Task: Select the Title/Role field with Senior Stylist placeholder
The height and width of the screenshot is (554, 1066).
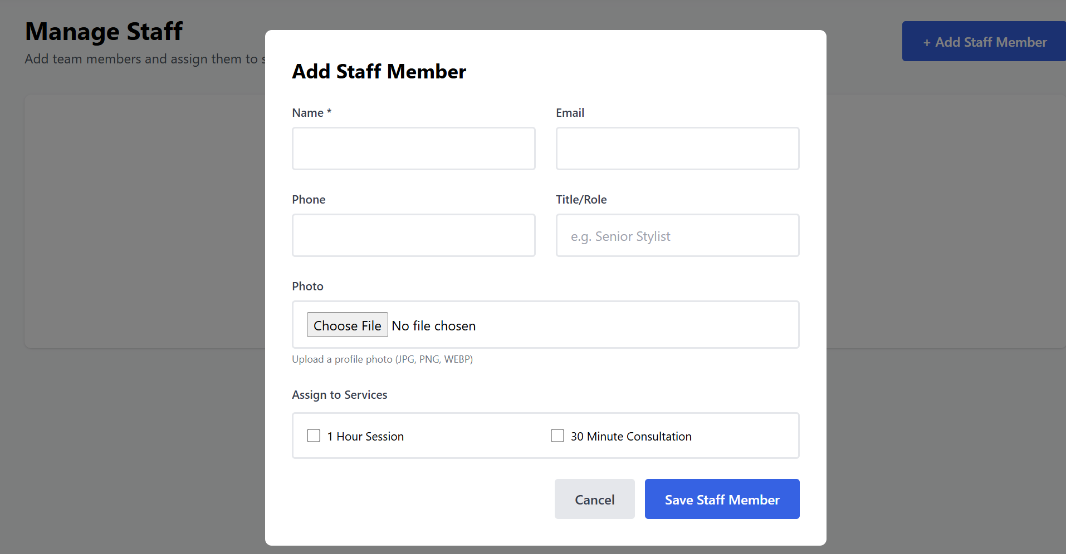Action: 677,235
